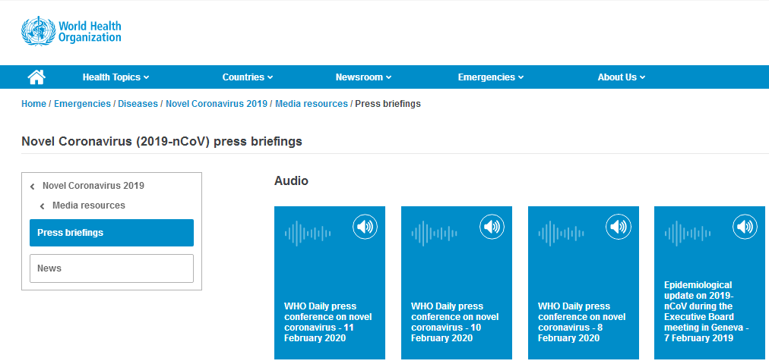769x364 pixels.
Task: Click speaker icon on 10 February briefing
Action: click(492, 226)
